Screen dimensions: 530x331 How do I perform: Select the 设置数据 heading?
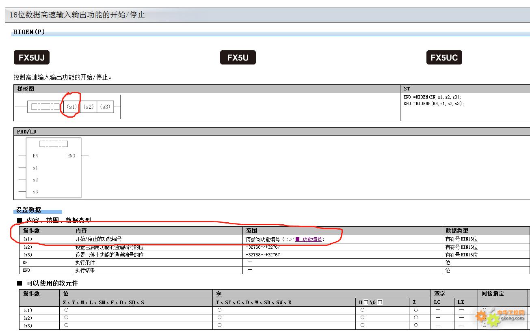click(x=28, y=210)
